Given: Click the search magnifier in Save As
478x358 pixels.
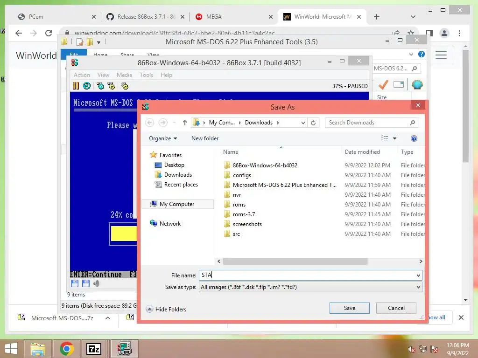Looking at the screenshot, I should coord(413,123).
